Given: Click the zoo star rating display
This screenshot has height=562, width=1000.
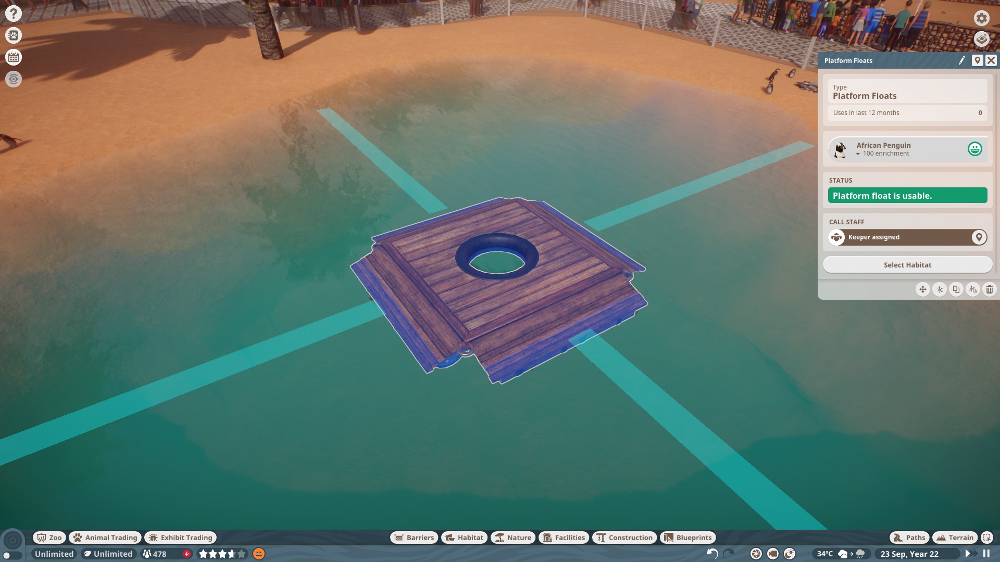Looking at the screenshot, I should [222, 554].
